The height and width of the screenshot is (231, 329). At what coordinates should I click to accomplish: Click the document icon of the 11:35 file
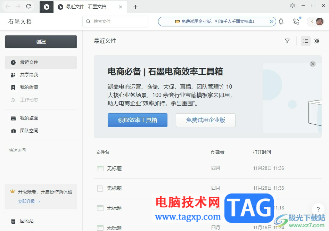[100, 188]
